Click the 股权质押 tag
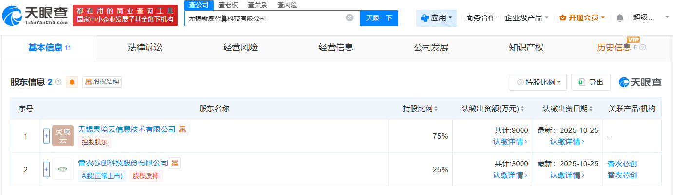This screenshot has width=673, height=195. point(146,176)
